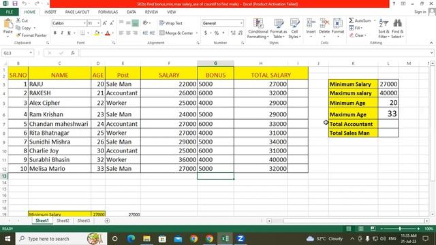Screen dimensions: 436x245
Task: Expand the formula bar
Action: pos(431,53)
